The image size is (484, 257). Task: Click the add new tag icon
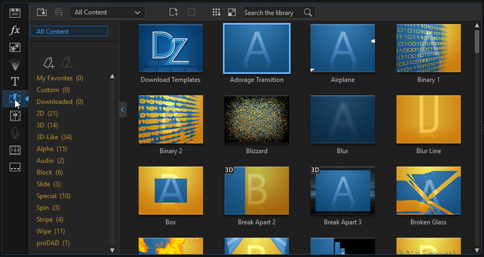click(x=48, y=63)
